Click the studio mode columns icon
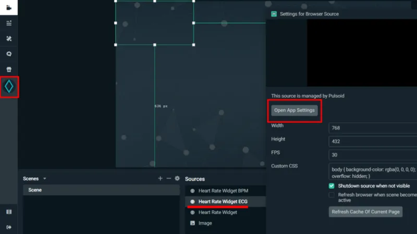 coord(9,212)
